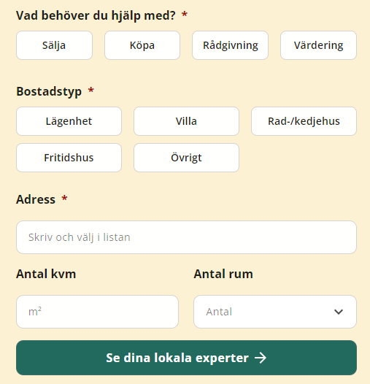This screenshot has height=384, width=370.
Task: Click the 'Antal rum' label
Action: (x=223, y=274)
